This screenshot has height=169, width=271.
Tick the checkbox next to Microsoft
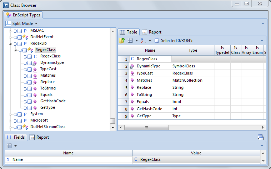[20, 121]
